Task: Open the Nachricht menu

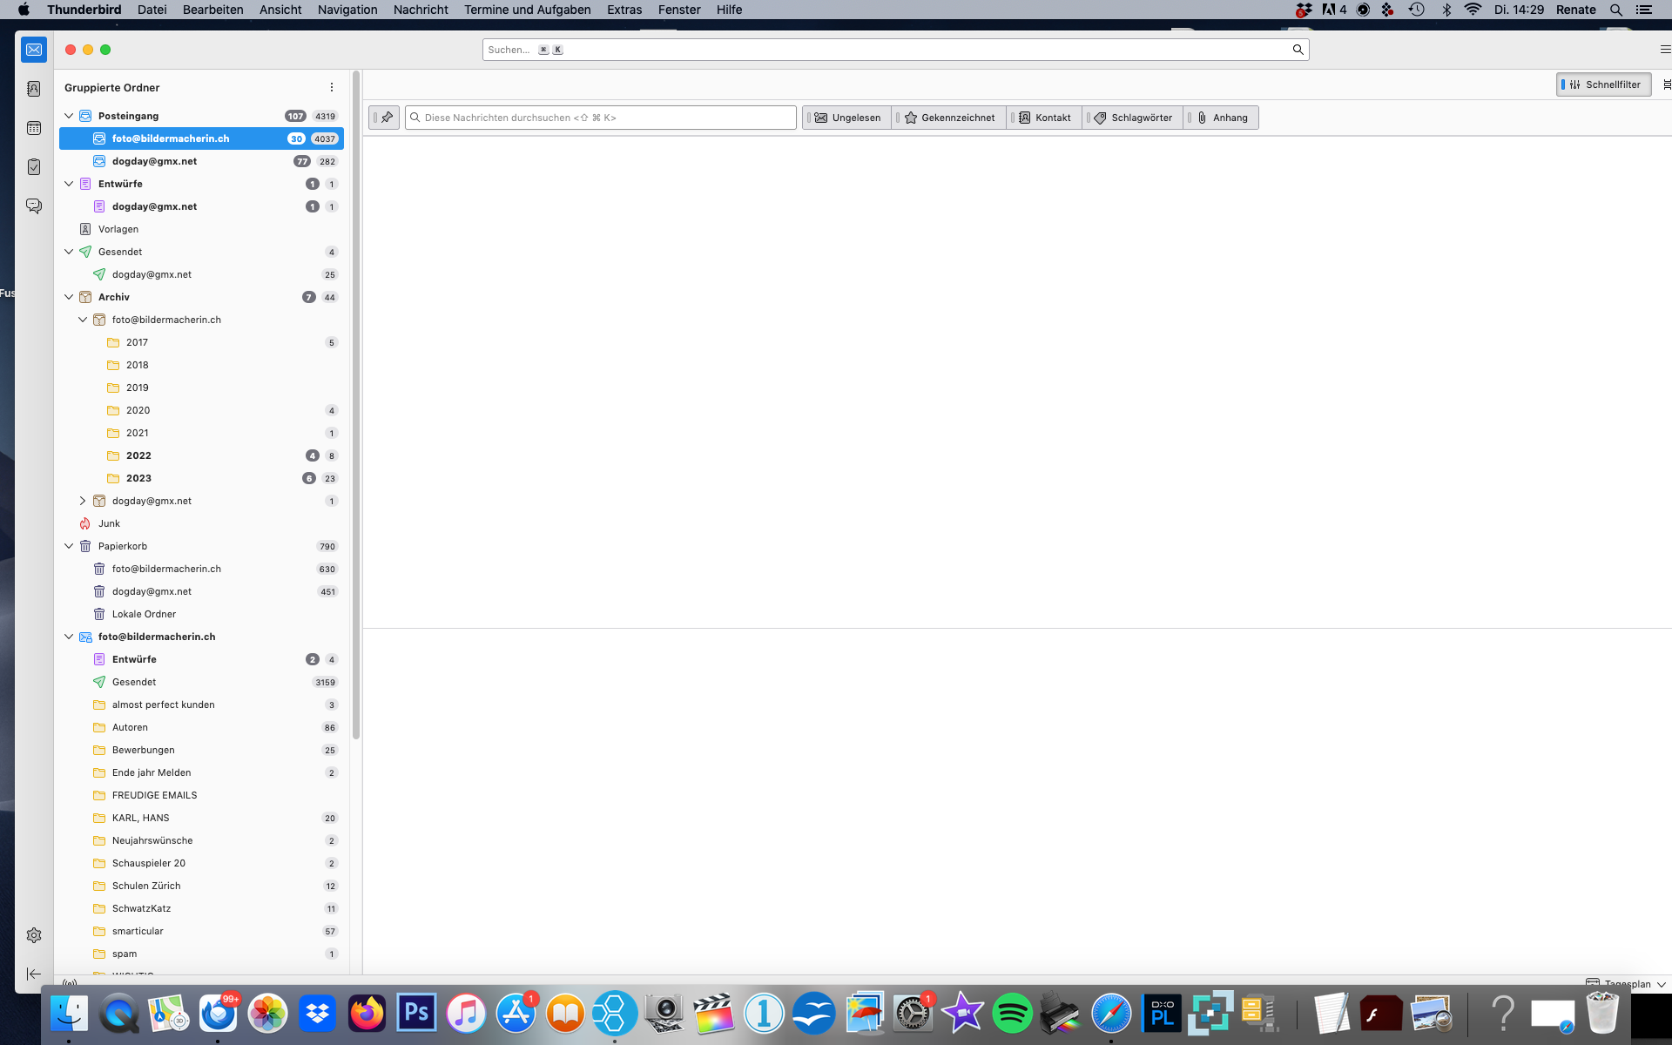Action: pyautogui.click(x=421, y=10)
